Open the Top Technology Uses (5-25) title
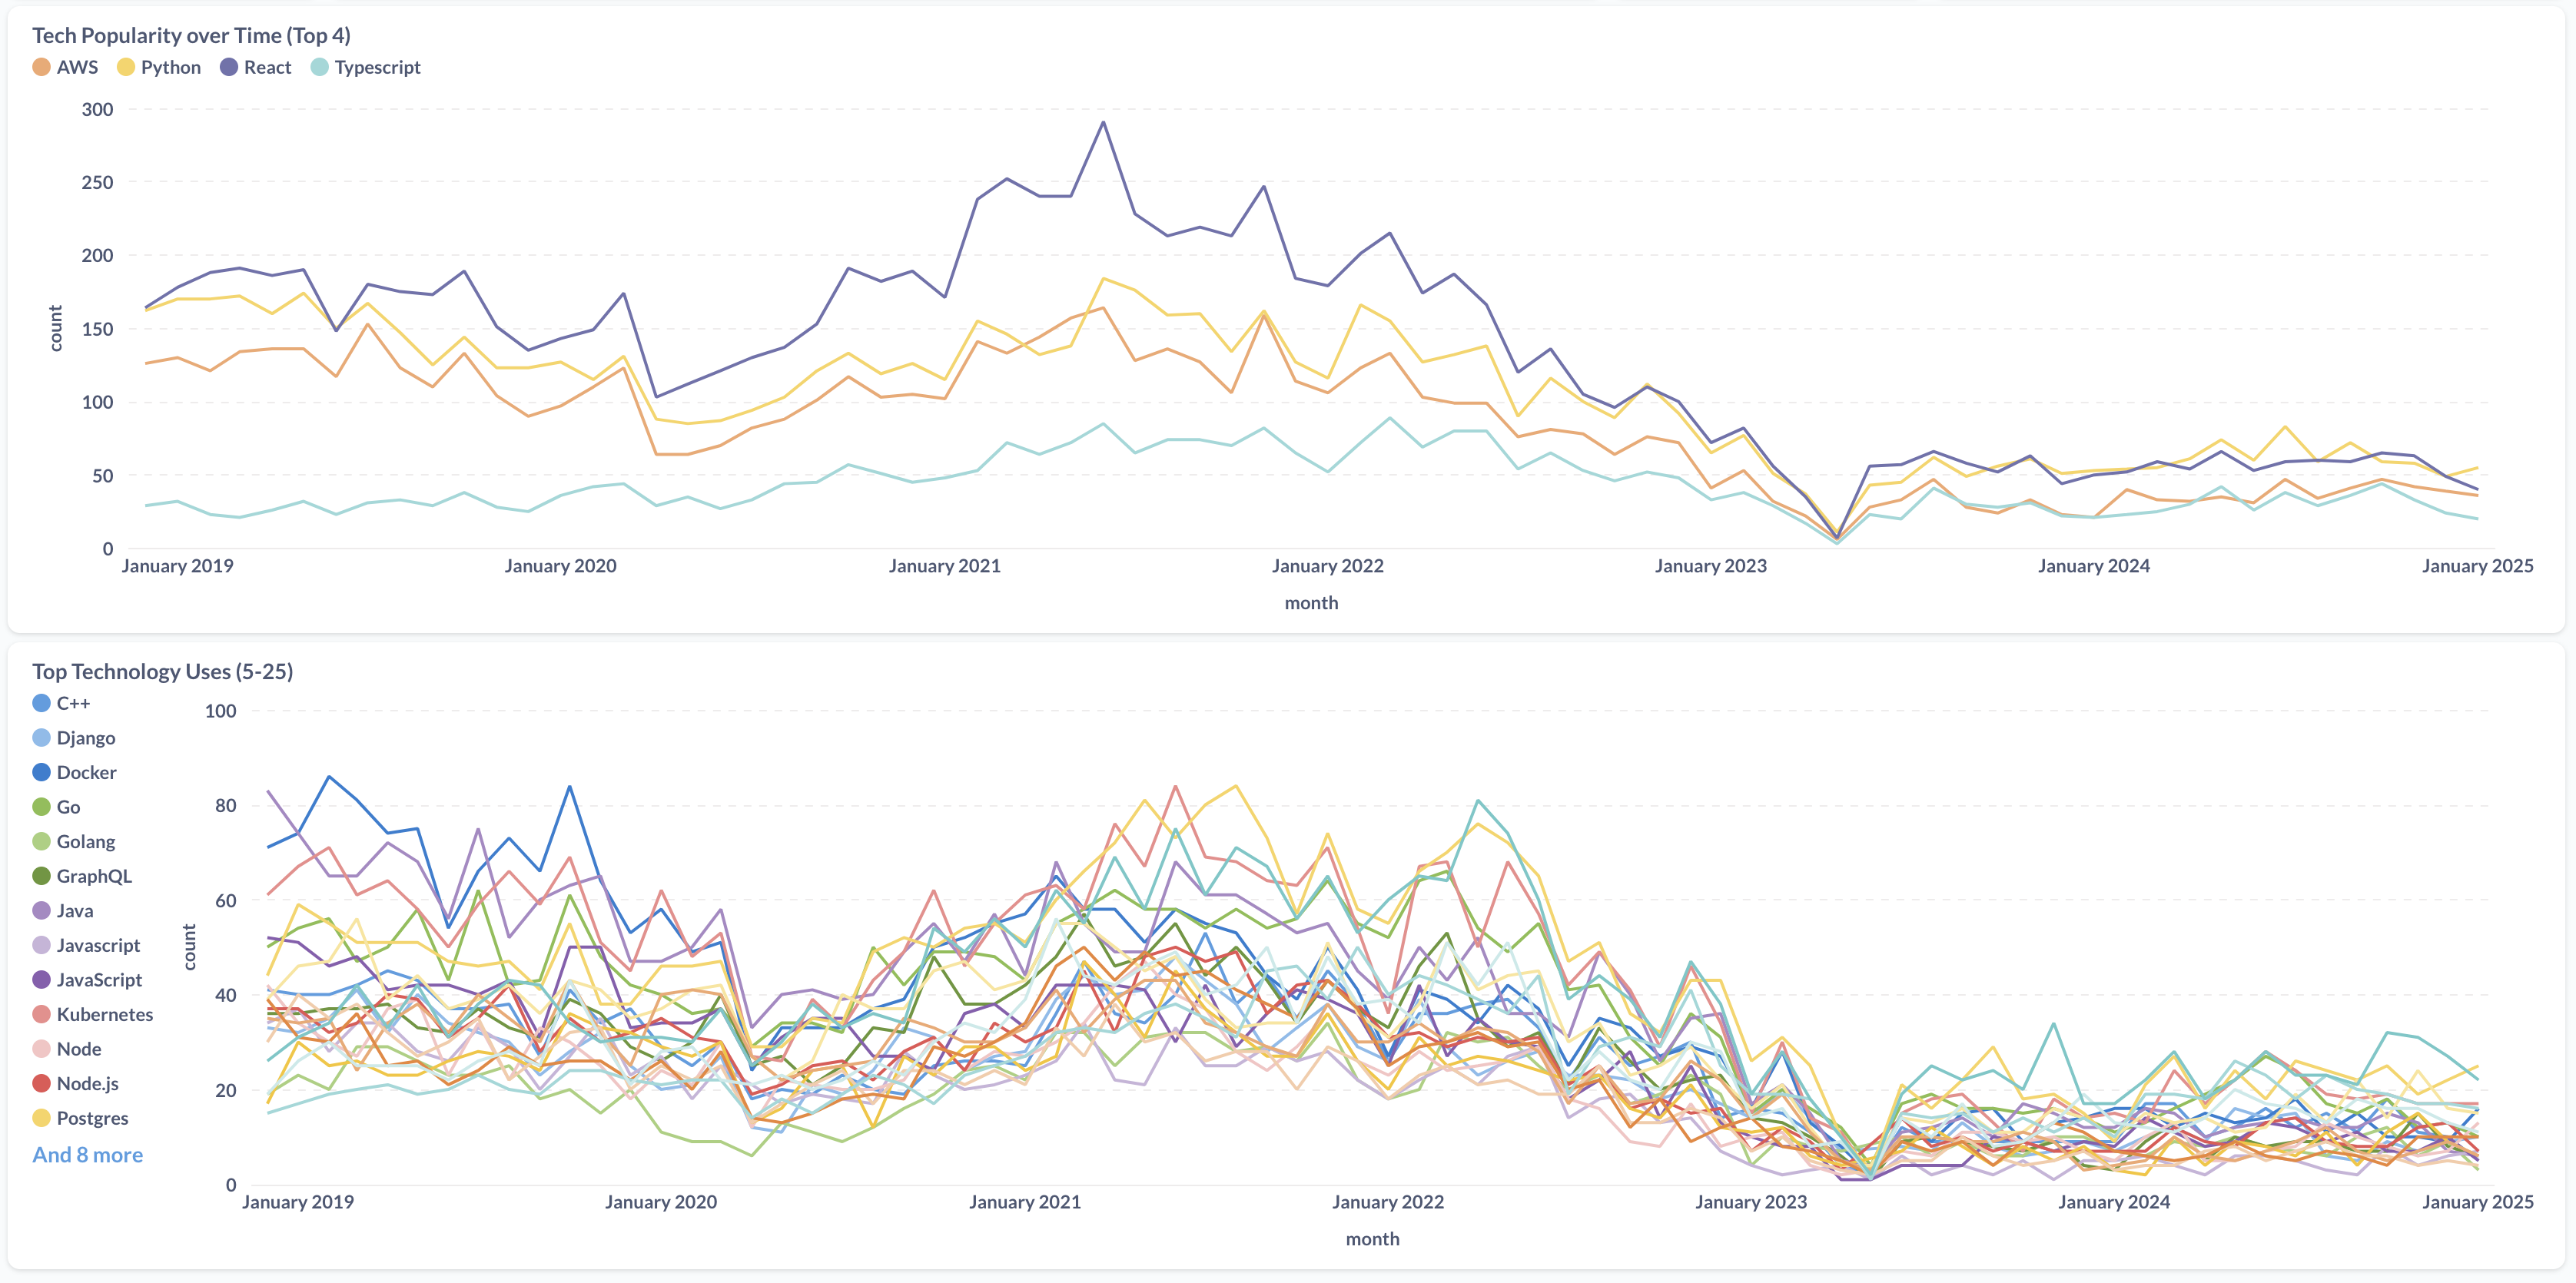This screenshot has width=2576, height=1283. tap(162, 671)
